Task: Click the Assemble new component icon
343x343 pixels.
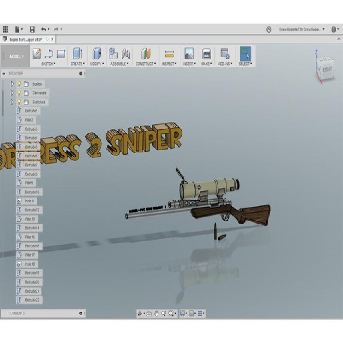Action: click(x=113, y=54)
